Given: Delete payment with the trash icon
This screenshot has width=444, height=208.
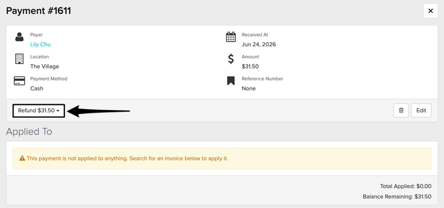Looking at the screenshot, I should pyautogui.click(x=401, y=111).
